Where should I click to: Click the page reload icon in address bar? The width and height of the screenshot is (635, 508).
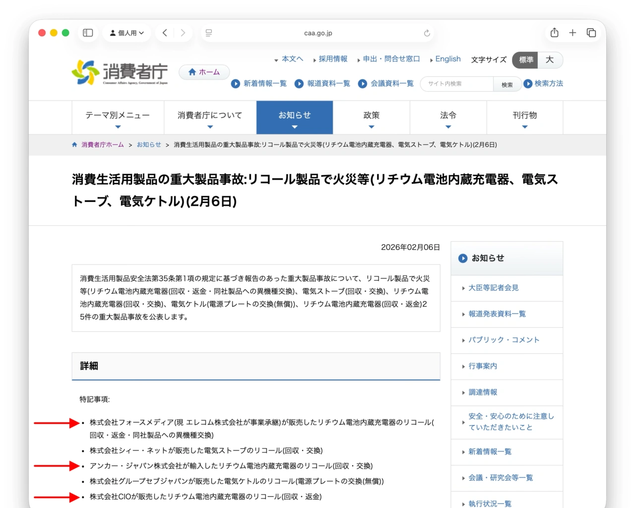(427, 33)
